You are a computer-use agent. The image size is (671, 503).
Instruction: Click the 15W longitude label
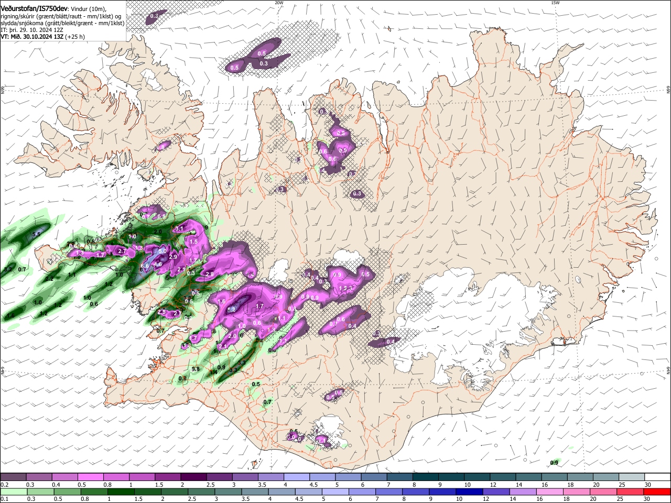click(555, 3)
